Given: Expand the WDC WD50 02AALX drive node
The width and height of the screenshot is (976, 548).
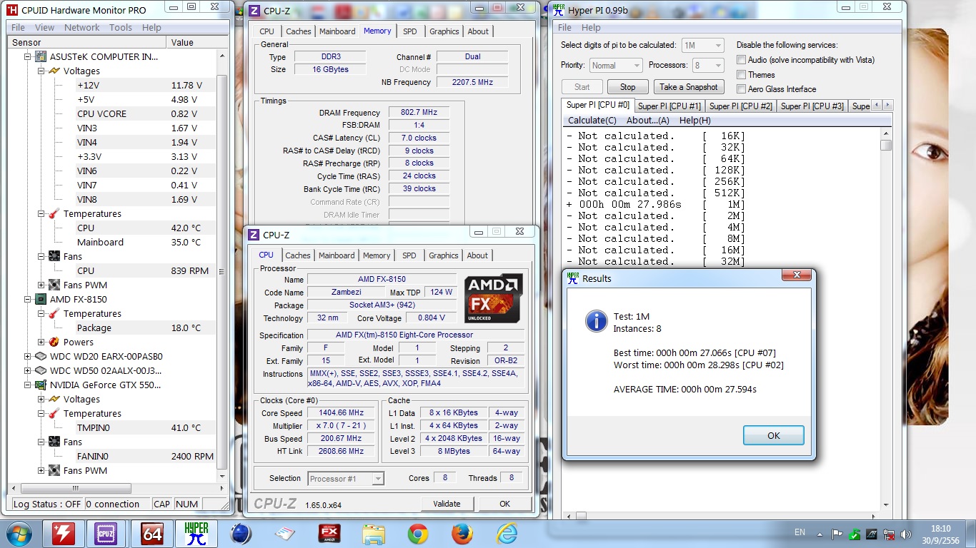Looking at the screenshot, I should [27, 370].
